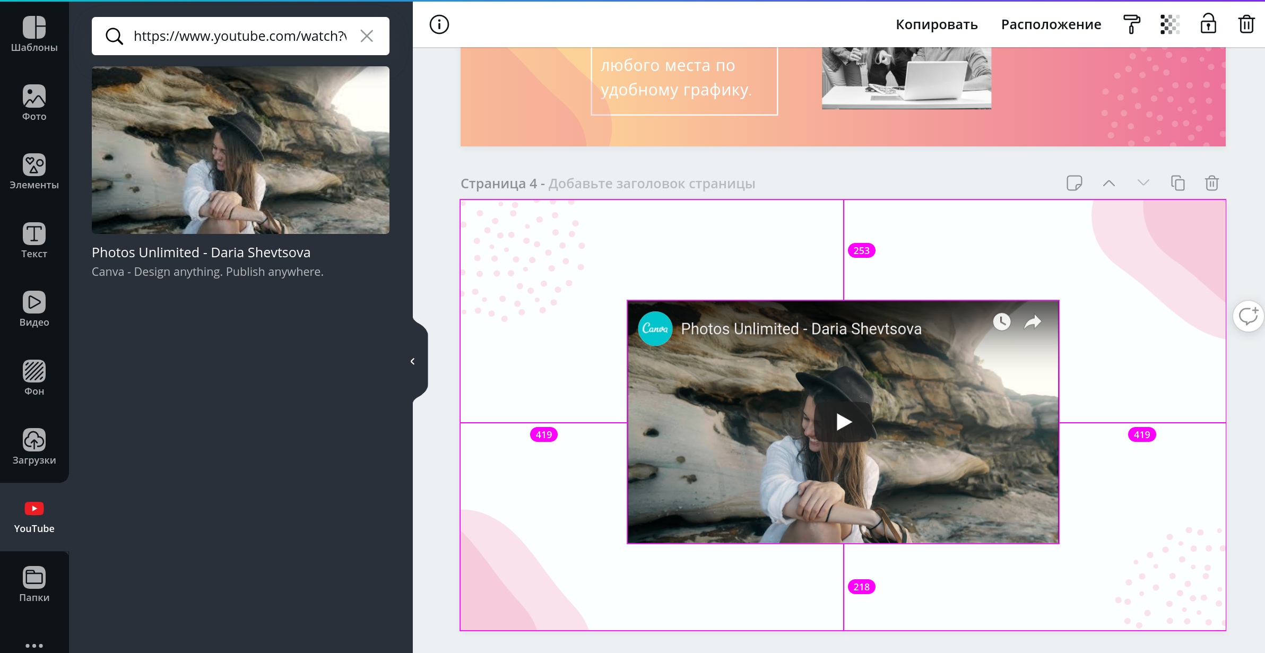
Task: Open the Шаблоны templates panel
Action: 34,34
